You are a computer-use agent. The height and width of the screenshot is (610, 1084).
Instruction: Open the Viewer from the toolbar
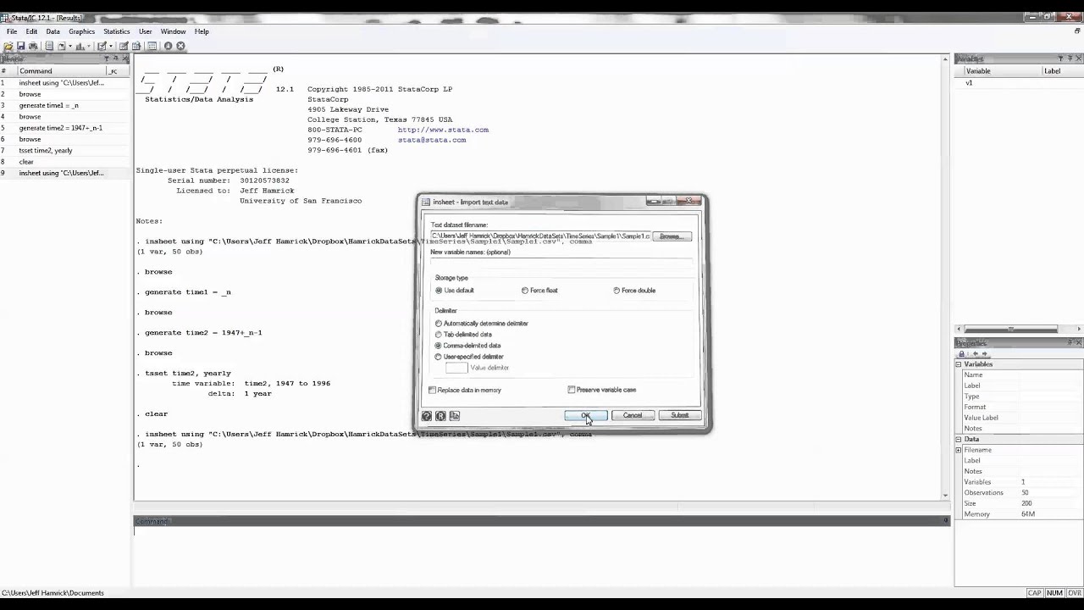pyautogui.click(x=61, y=46)
